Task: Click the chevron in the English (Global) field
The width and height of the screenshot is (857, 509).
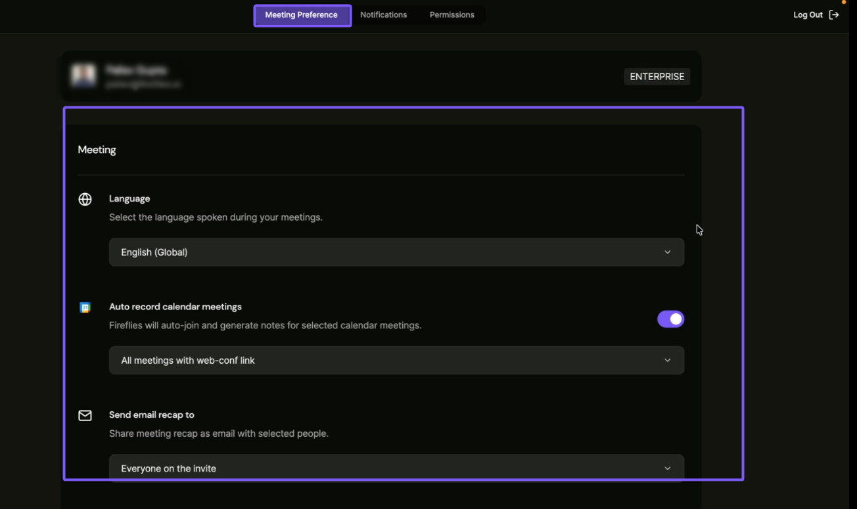Action: (667, 252)
